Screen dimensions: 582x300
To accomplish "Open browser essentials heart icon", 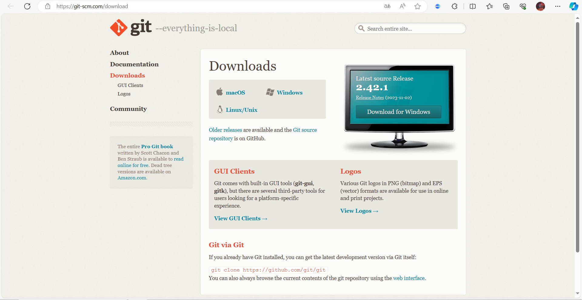I will click(x=523, y=6).
